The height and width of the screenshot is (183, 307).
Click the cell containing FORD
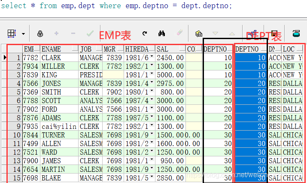(x=59, y=110)
